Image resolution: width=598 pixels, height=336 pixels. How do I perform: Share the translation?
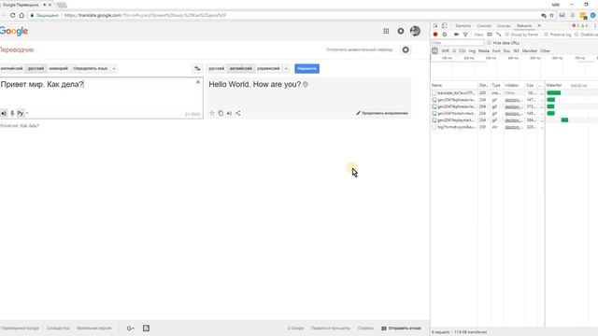238,113
